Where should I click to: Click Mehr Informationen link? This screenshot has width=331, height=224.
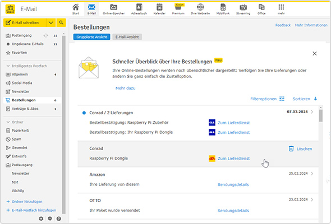[311, 25]
